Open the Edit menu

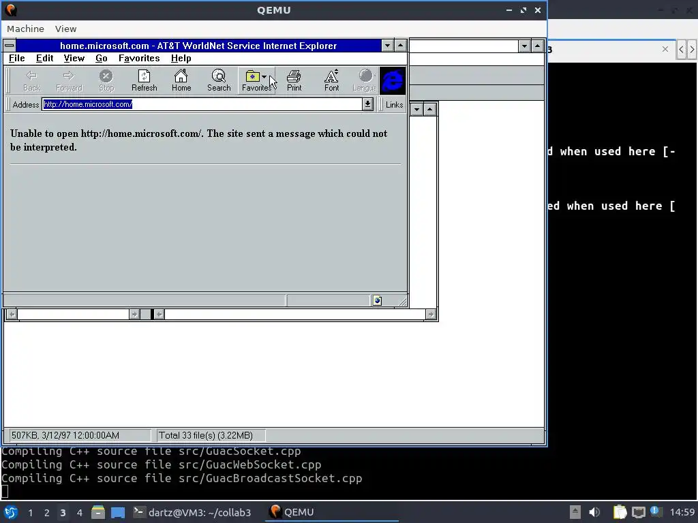(x=44, y=59)
